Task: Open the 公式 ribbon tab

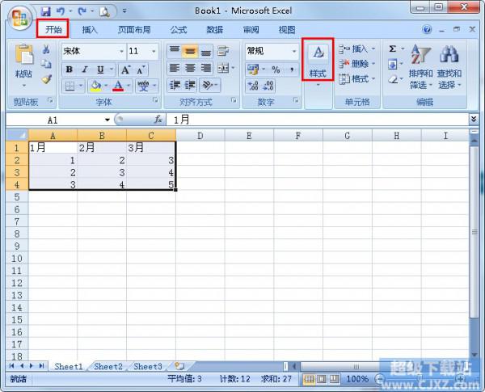Action: pyautogui.click(x=179, y=30)
